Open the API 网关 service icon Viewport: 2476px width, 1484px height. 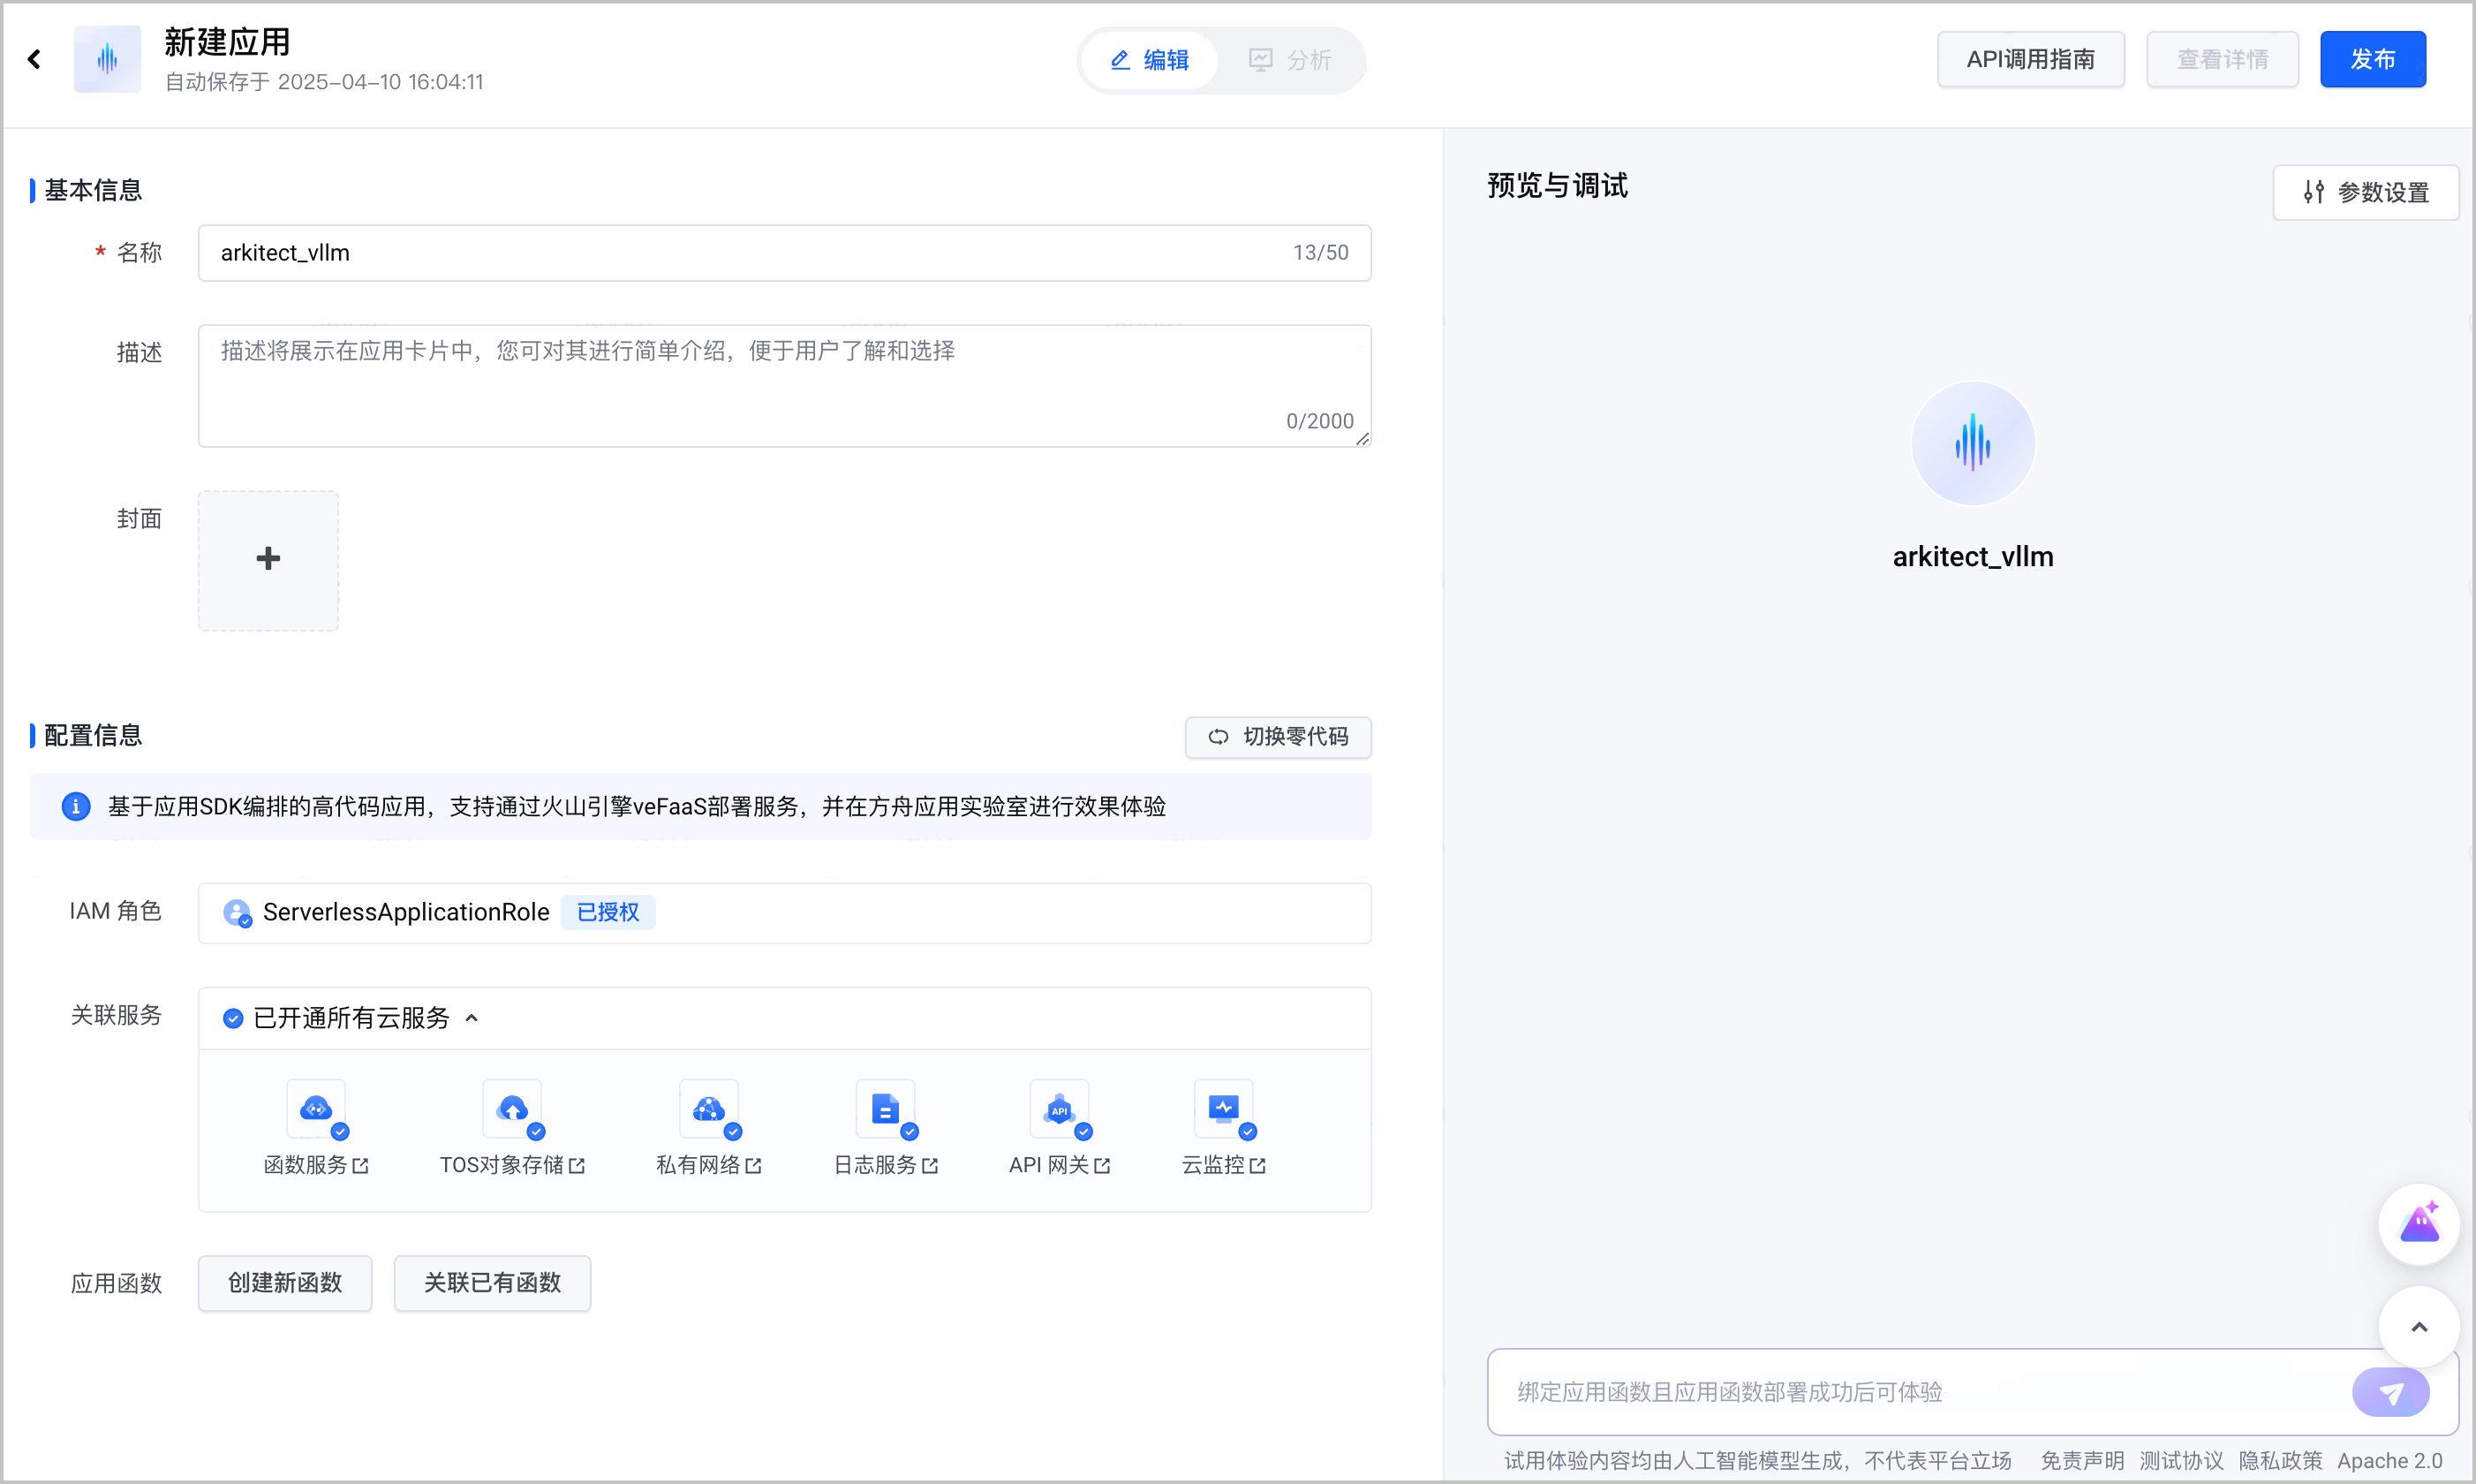coord(1060,1109)
